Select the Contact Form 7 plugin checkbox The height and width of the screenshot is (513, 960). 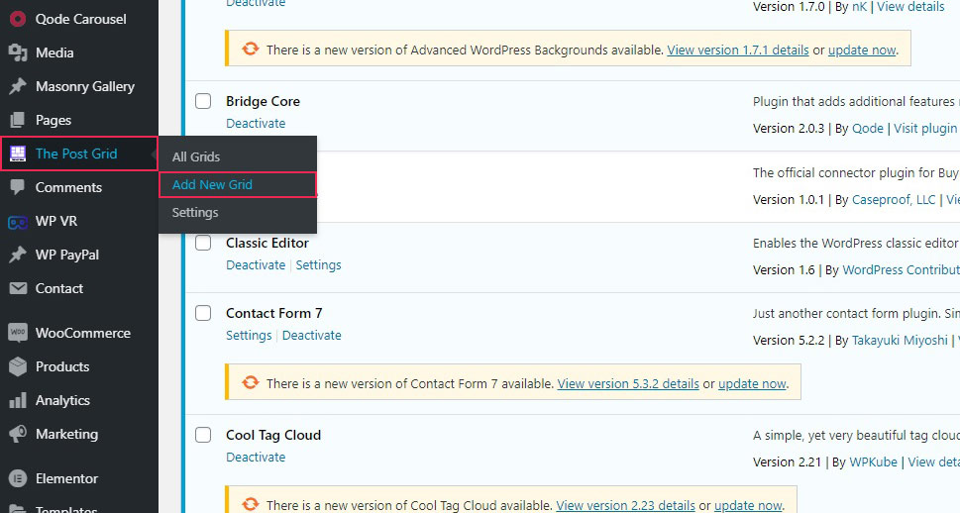pyautogui.click(x=203, y=313)
